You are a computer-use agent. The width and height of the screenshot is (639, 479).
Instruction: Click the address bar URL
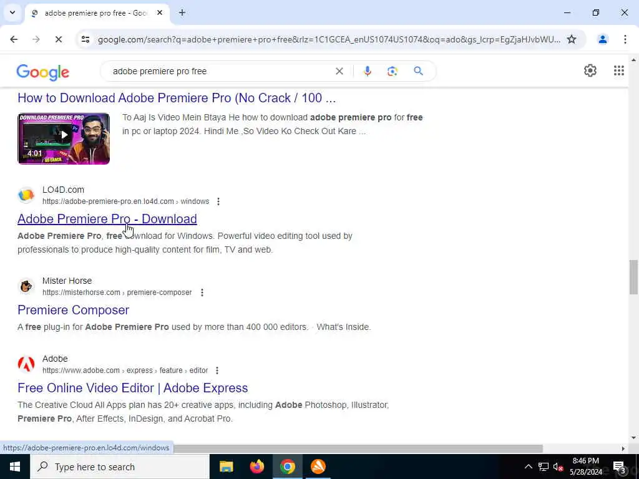coord(328,39)
